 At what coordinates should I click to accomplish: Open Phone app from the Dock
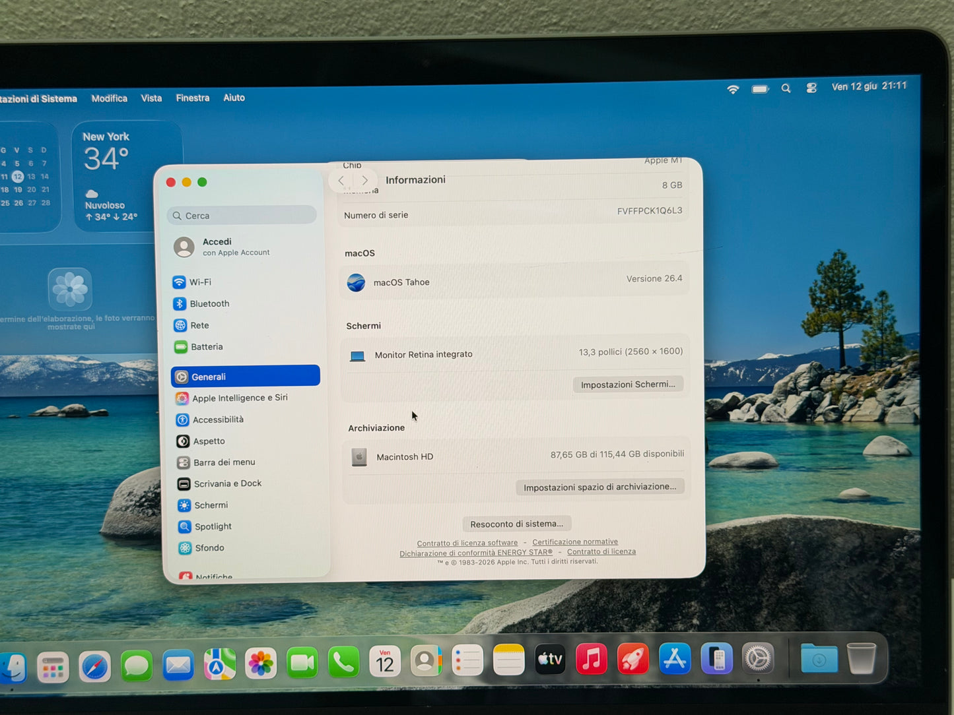(x=344, y=662)
